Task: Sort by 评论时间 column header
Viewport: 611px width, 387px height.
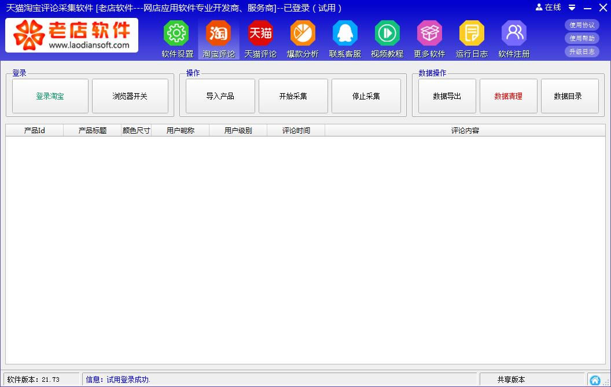Action: click(x=296, y=131)
